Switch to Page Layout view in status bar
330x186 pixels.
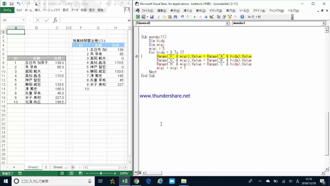click(71, 173)
